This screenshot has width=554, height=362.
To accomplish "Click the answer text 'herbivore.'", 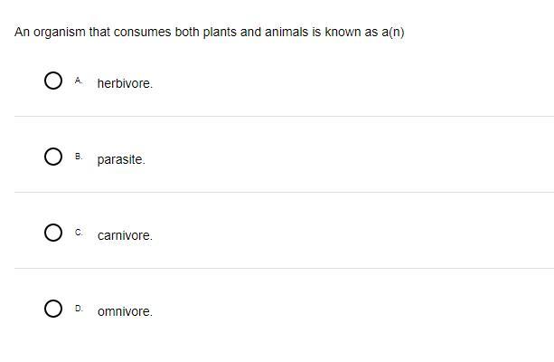I will coord(125,83).
